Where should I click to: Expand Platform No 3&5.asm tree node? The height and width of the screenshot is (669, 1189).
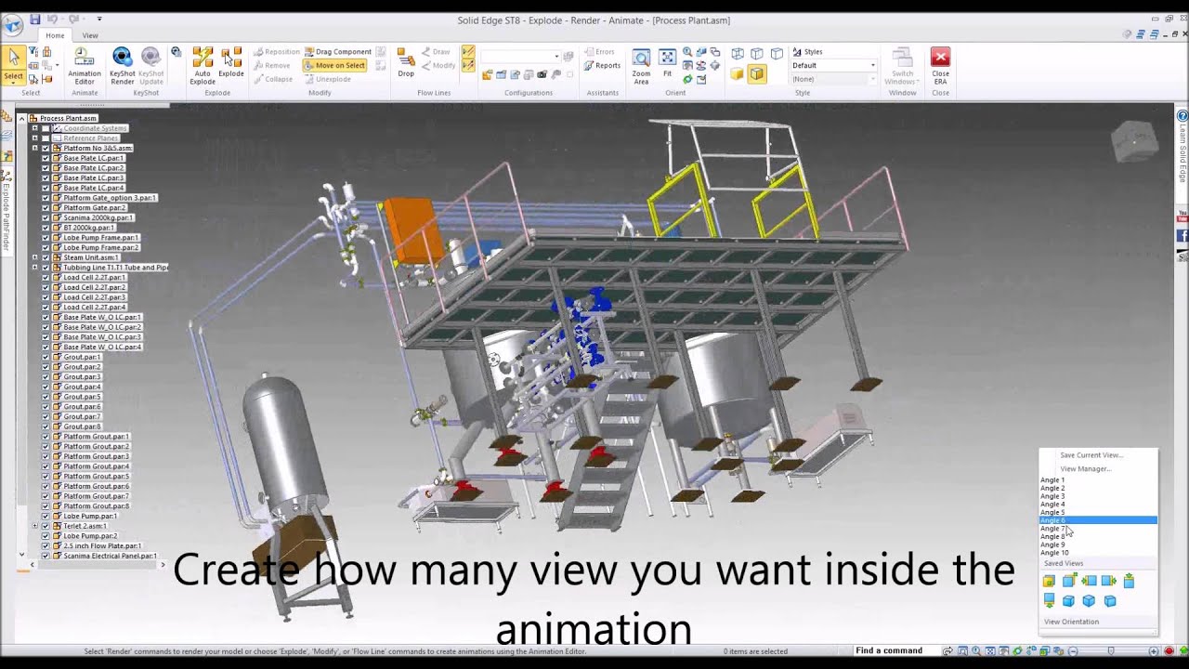coord(34,148)
